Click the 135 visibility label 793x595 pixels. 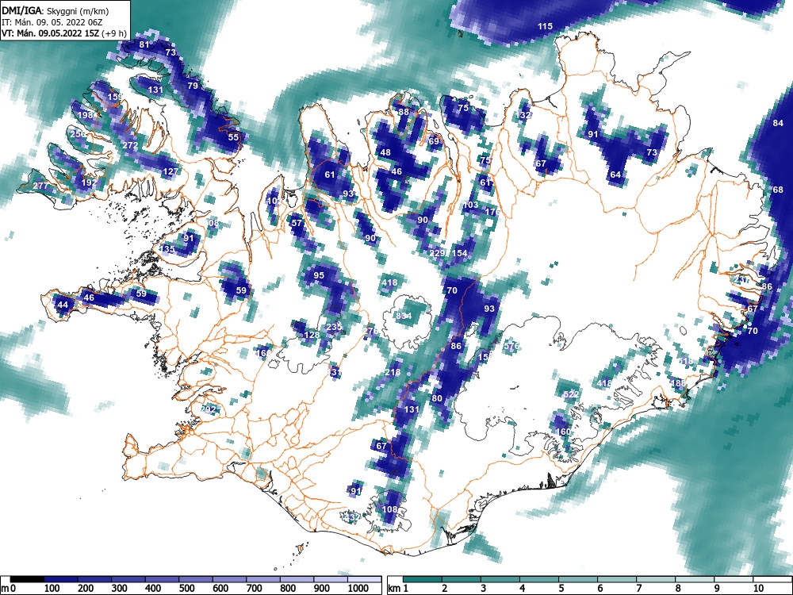[x=167, y=249]
